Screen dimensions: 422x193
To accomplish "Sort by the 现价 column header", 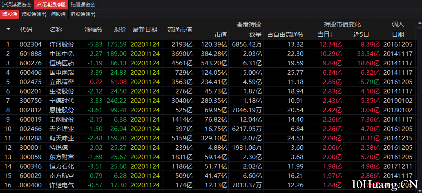I will 120,29.
